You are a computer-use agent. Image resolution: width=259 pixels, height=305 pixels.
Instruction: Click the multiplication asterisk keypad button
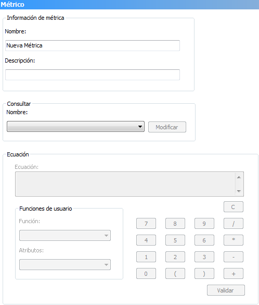233,240
